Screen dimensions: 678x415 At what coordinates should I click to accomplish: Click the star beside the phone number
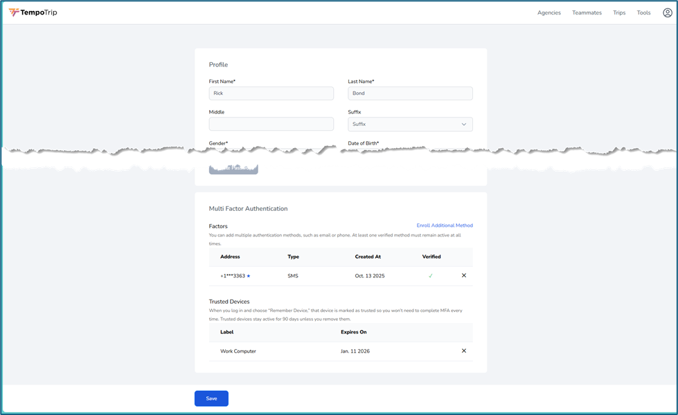pyautogui.click(x=249, y=276)
